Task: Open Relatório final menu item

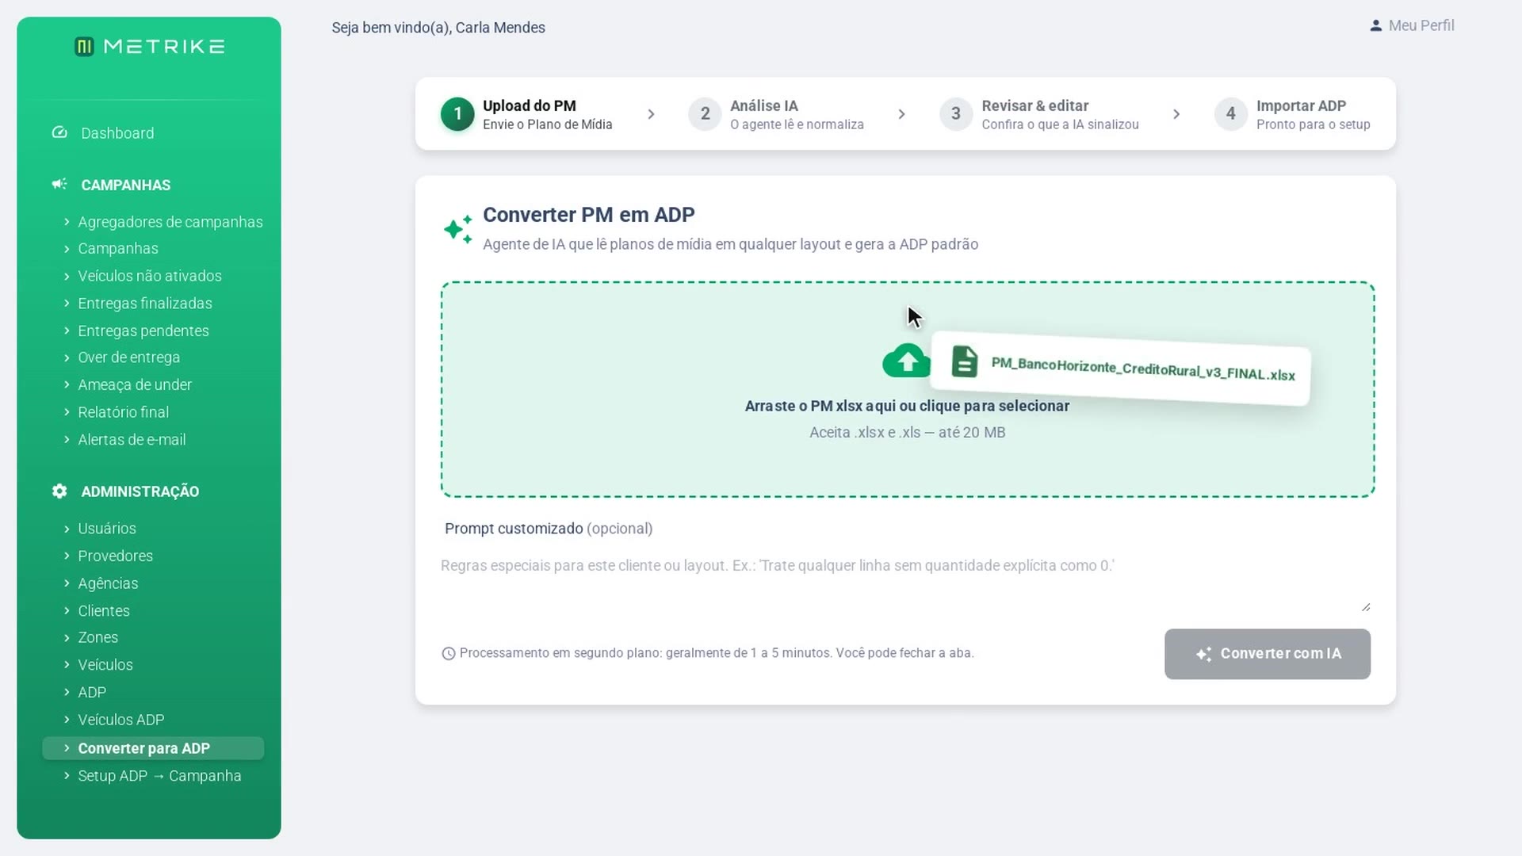Action: [x=124, y=412]
